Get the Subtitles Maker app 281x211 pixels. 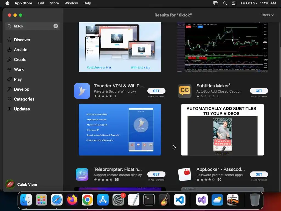click(259, 91)
